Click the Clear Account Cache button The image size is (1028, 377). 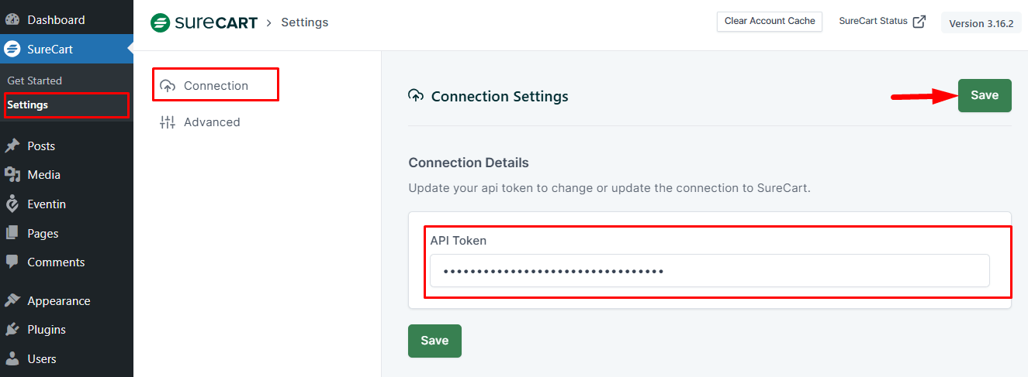click(x=769, y=22)
